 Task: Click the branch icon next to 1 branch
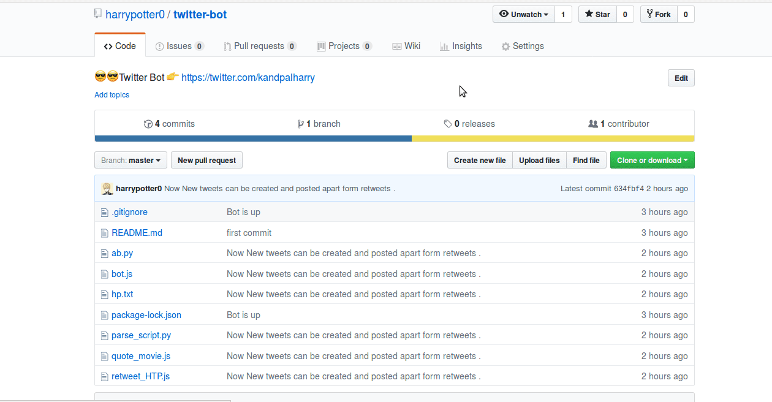tap(301, 124)
